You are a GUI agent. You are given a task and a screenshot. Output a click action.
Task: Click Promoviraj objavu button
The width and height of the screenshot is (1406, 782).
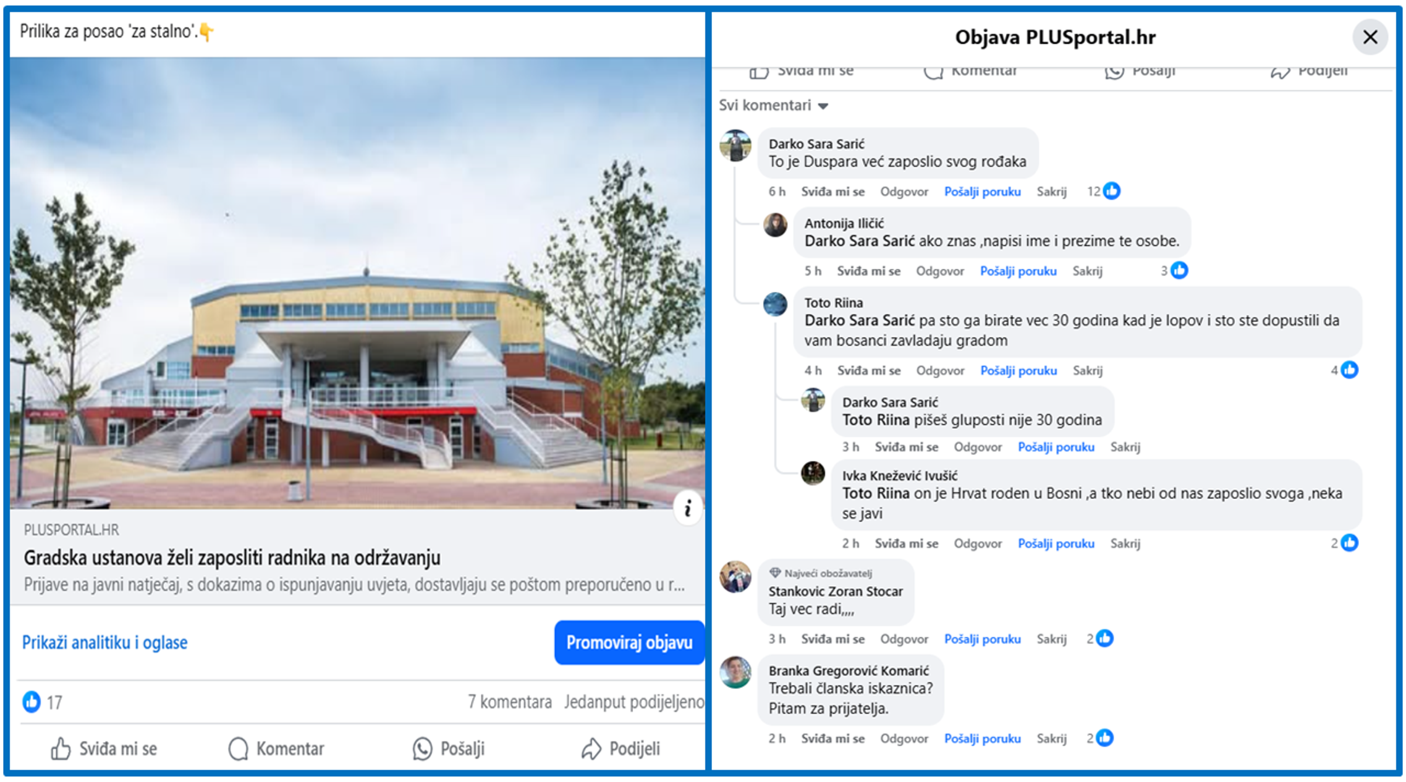[629, 642]
